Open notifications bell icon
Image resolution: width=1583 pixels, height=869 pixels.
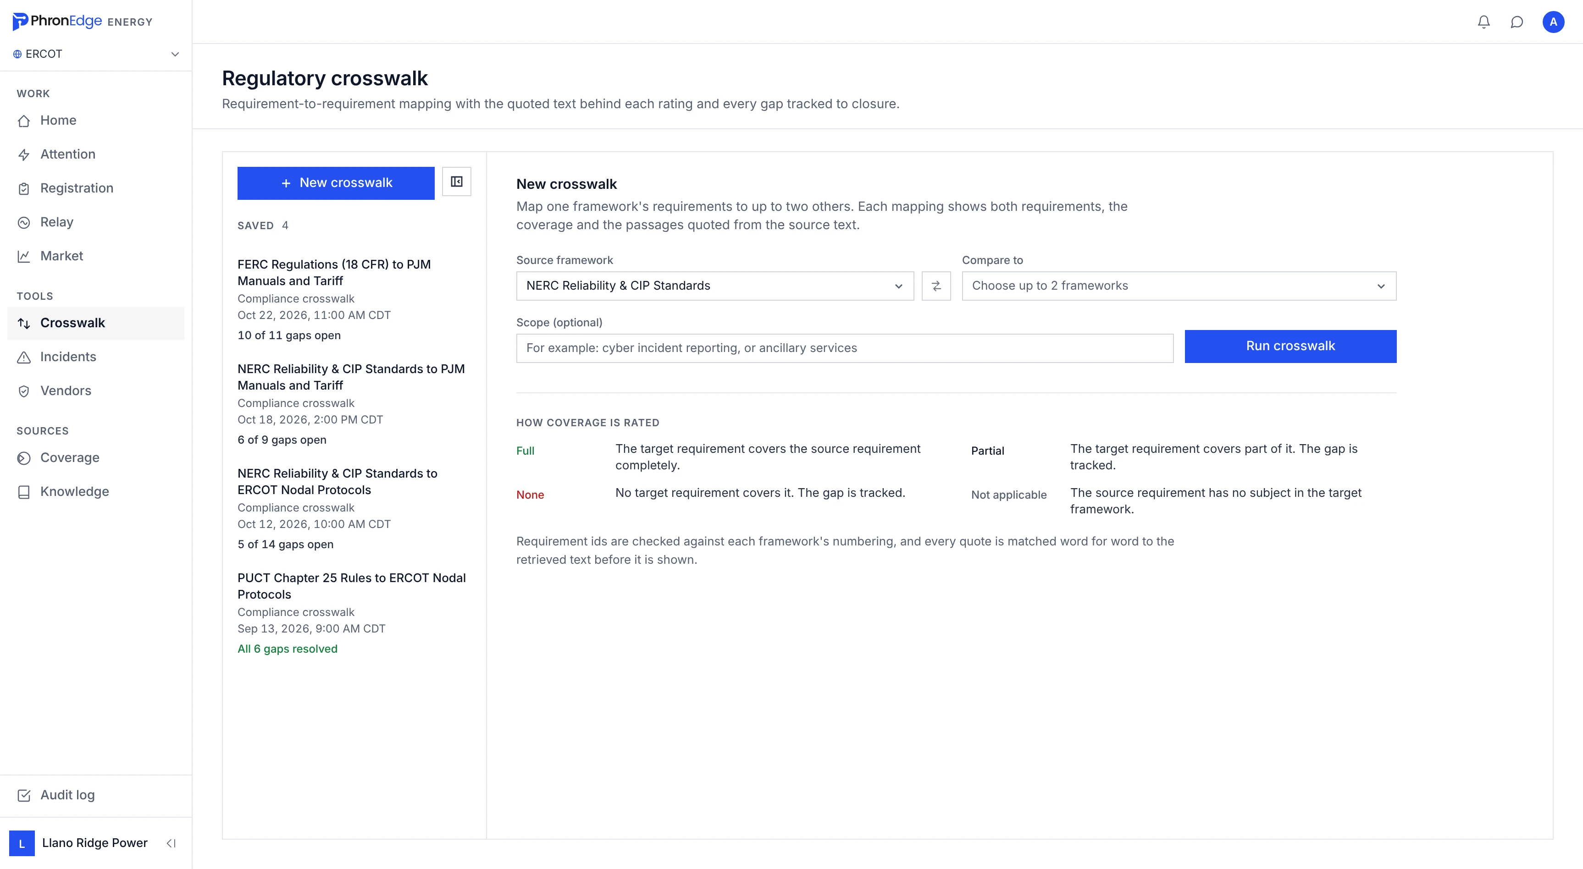pos(1483,22)
